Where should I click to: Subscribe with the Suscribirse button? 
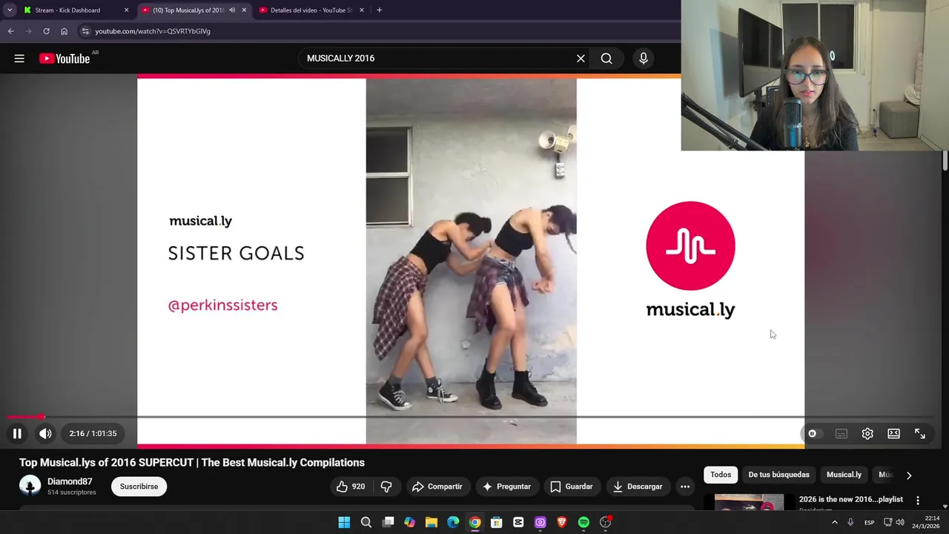click(139, 487)
